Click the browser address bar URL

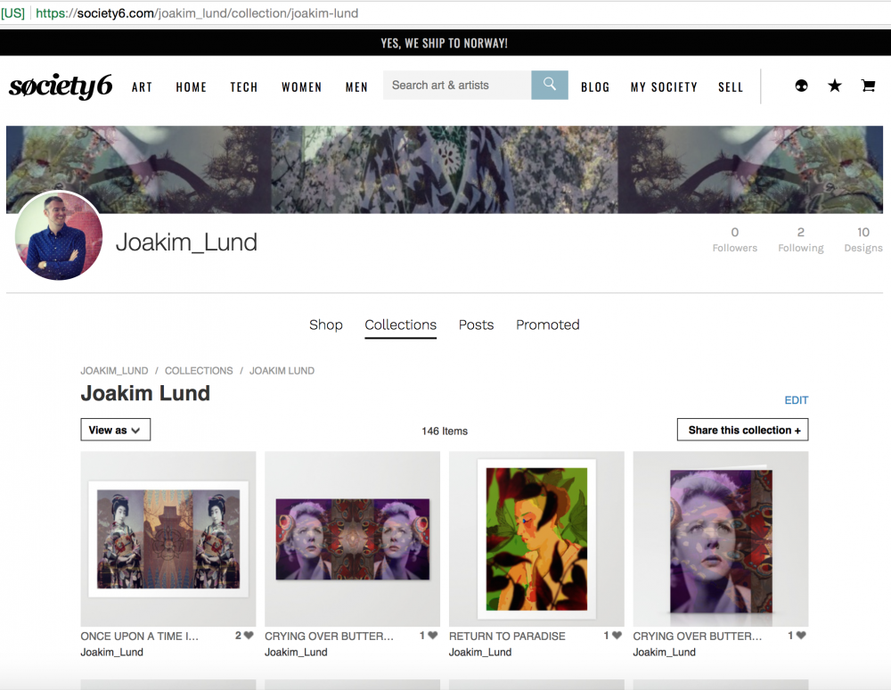coord(197,13)
